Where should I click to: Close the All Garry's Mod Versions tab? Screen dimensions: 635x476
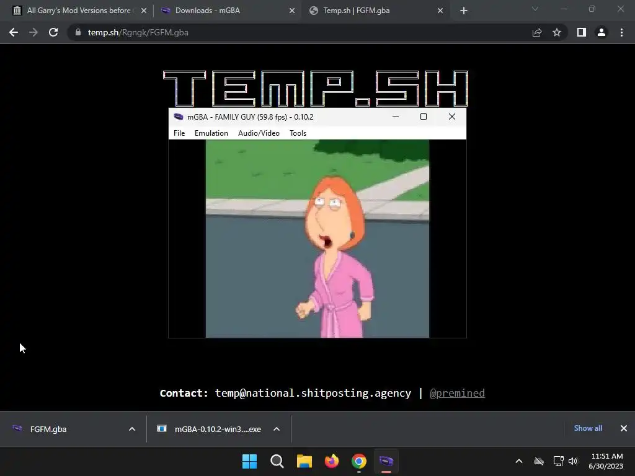pyautogui.click(x=144, y=11)
